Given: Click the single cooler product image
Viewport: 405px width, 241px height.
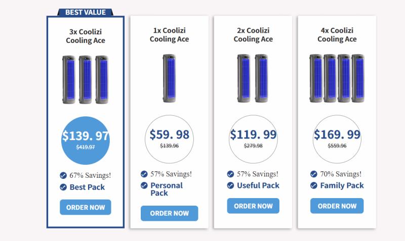Looking at the screenshot, I should click(x=170, y=78).
